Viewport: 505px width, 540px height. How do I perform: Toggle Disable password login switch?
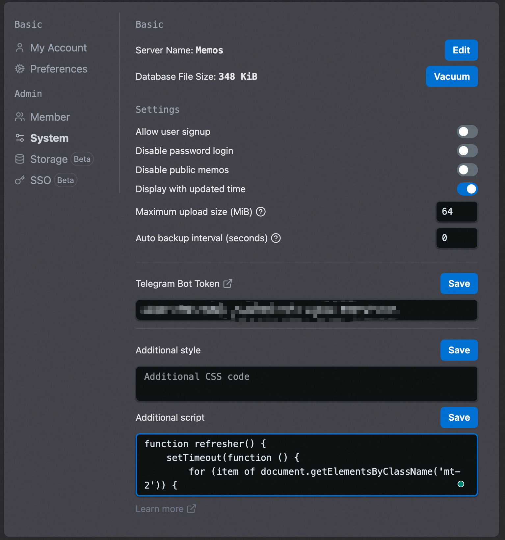pos(467,151)
